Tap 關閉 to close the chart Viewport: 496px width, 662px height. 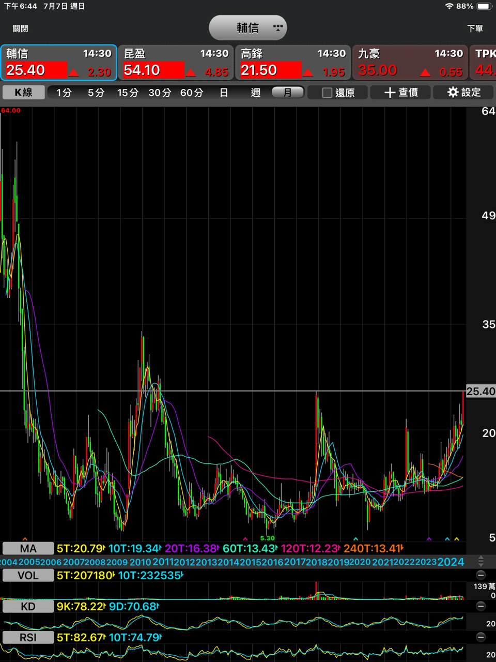pyautogui.click(x=21, y=28)
